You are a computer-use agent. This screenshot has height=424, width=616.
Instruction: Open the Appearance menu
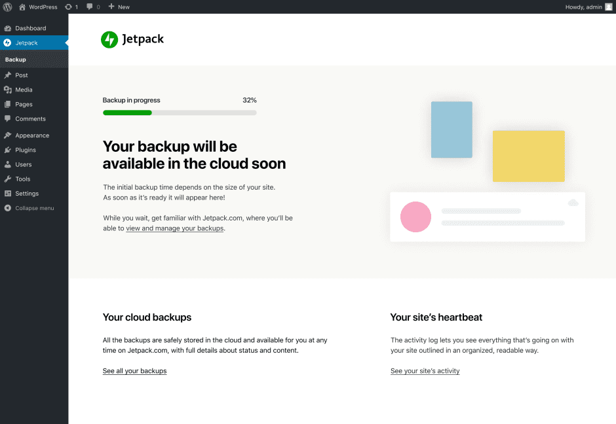click(x=34, y=135)
